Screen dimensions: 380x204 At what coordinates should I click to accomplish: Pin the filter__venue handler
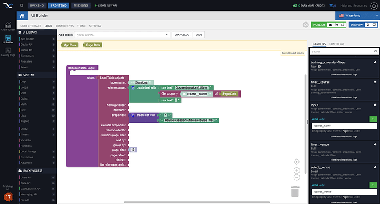click(x=375, y=144)
